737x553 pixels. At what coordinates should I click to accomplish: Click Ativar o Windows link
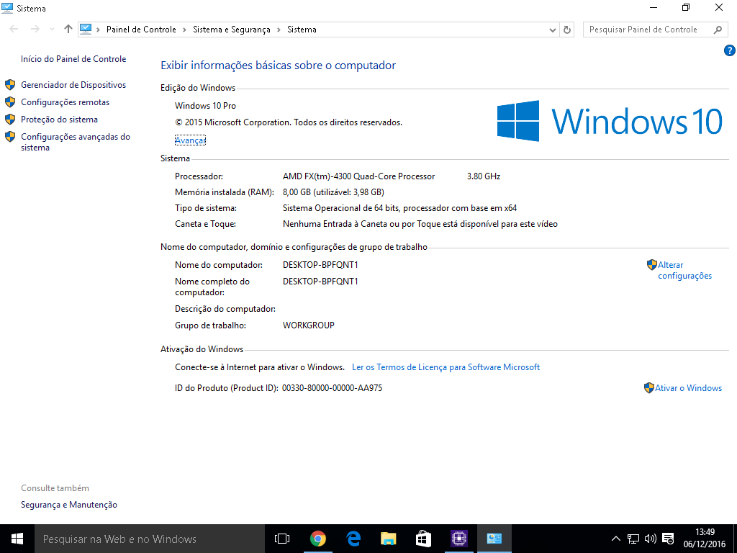(688, 388)
